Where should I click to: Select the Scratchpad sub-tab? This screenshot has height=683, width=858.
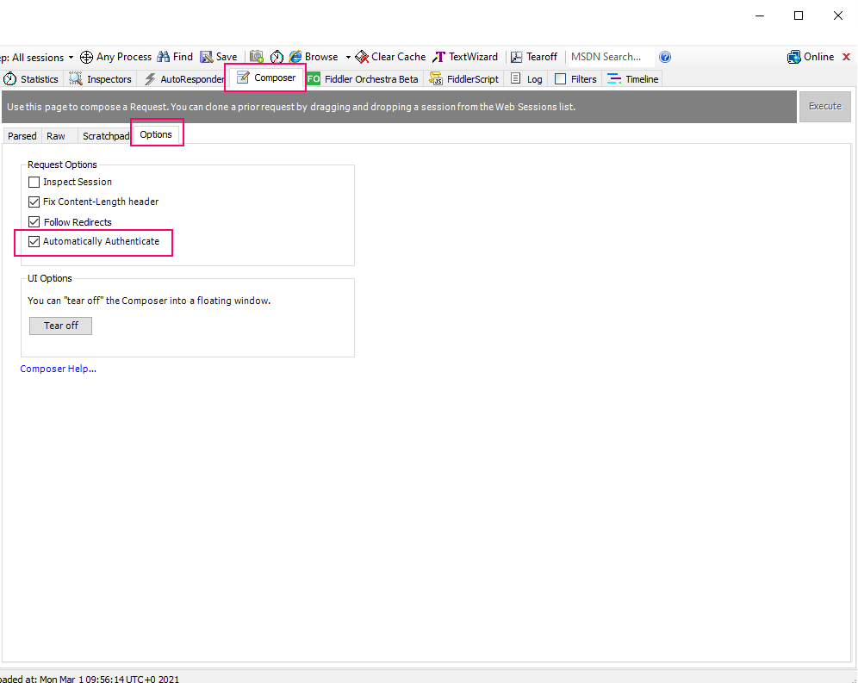tap(106, 136)
